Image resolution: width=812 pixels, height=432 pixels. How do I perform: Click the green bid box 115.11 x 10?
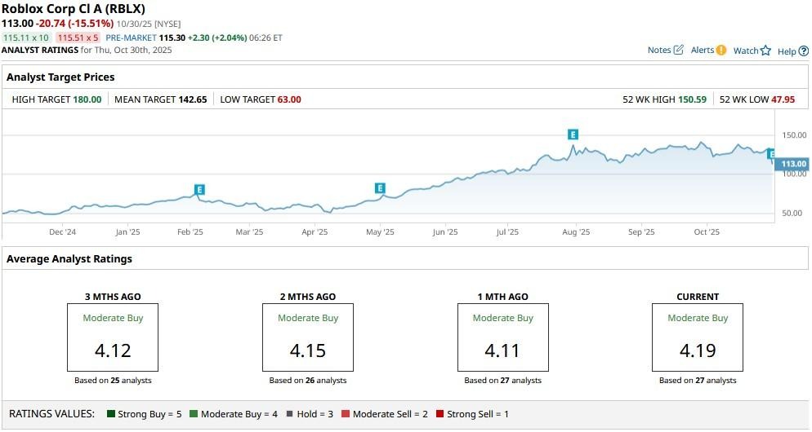point(26,37)
